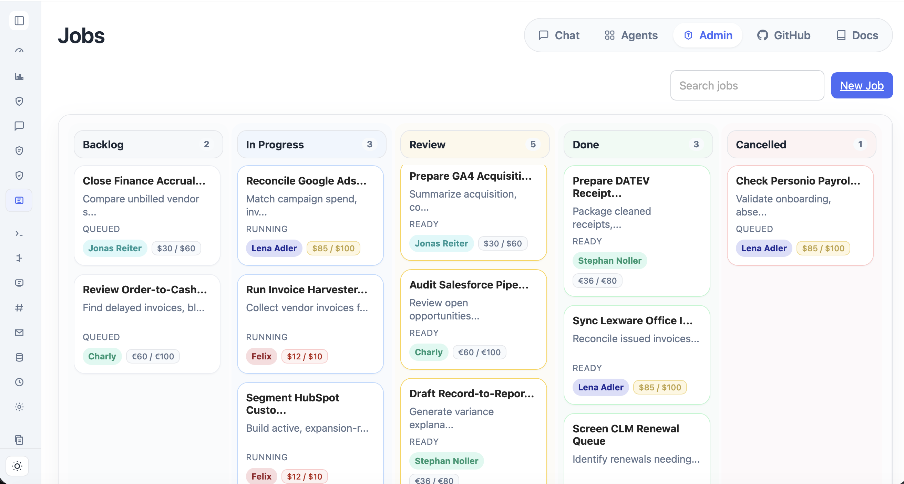Select the Admin tab

[x=708, y=35]
